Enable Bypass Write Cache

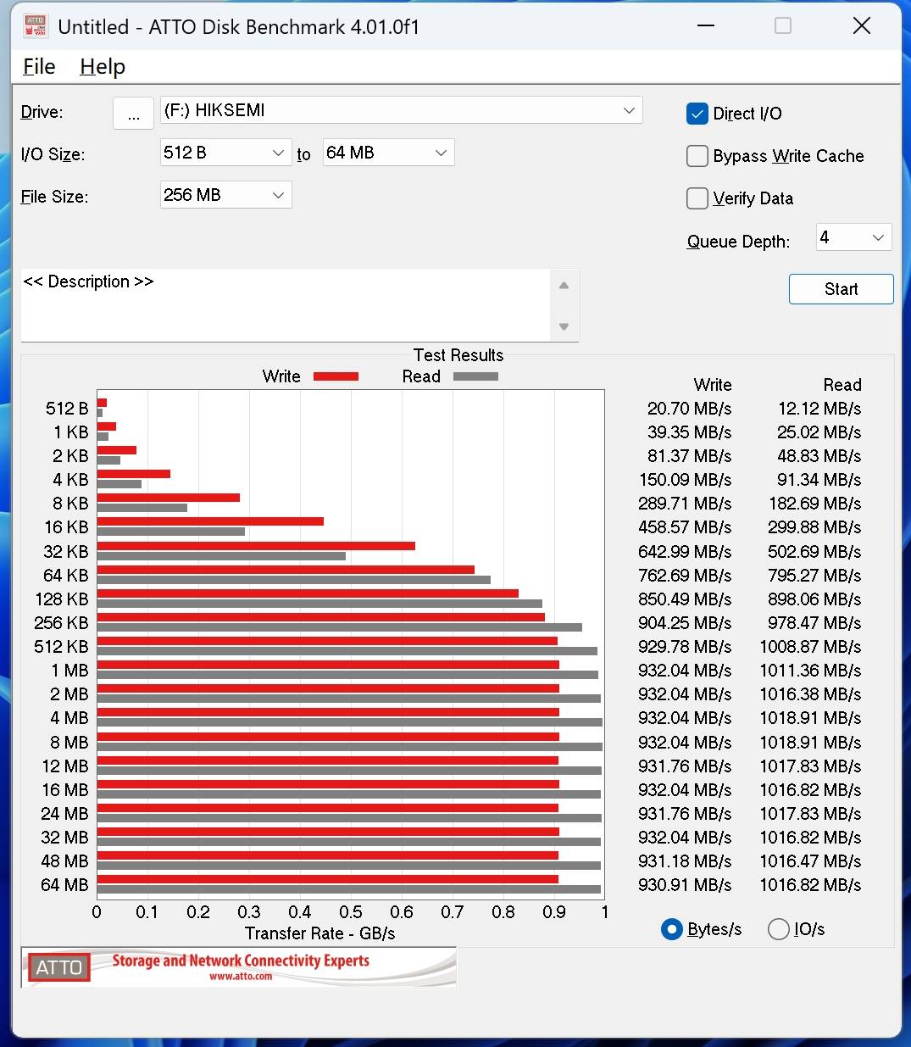click(697, 156)
